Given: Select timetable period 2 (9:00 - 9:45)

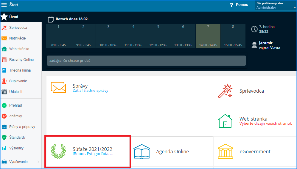Looking at the screenshot, I should pos(83,36).
